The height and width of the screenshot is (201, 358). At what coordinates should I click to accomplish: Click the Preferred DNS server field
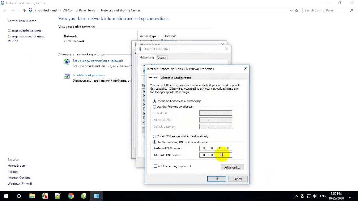click(x=216, y=148)
